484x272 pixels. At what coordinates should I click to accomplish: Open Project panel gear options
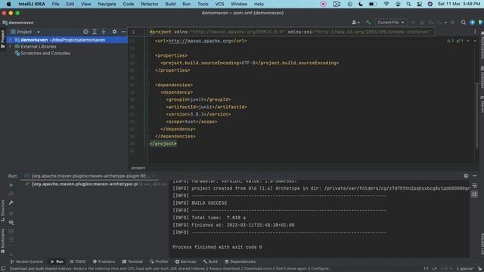coord(114,32)
